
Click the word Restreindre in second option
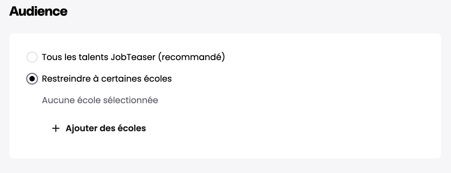[x=66, y=79]
